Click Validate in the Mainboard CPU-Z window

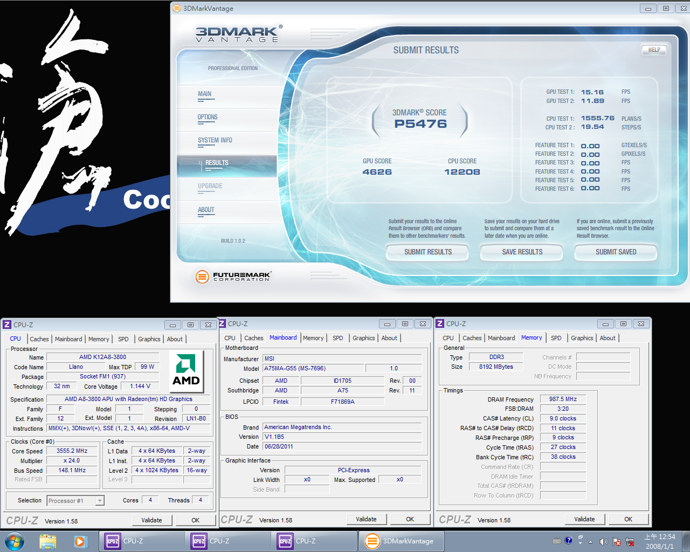[366, 519]
